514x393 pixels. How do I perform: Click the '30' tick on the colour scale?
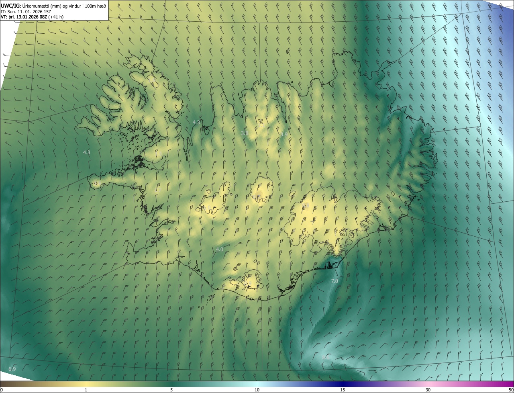[x=428, y=390]
